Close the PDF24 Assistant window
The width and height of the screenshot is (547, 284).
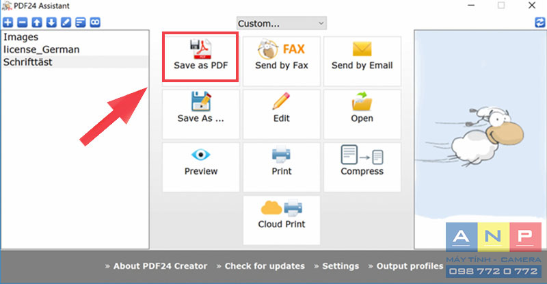(532, 5)
